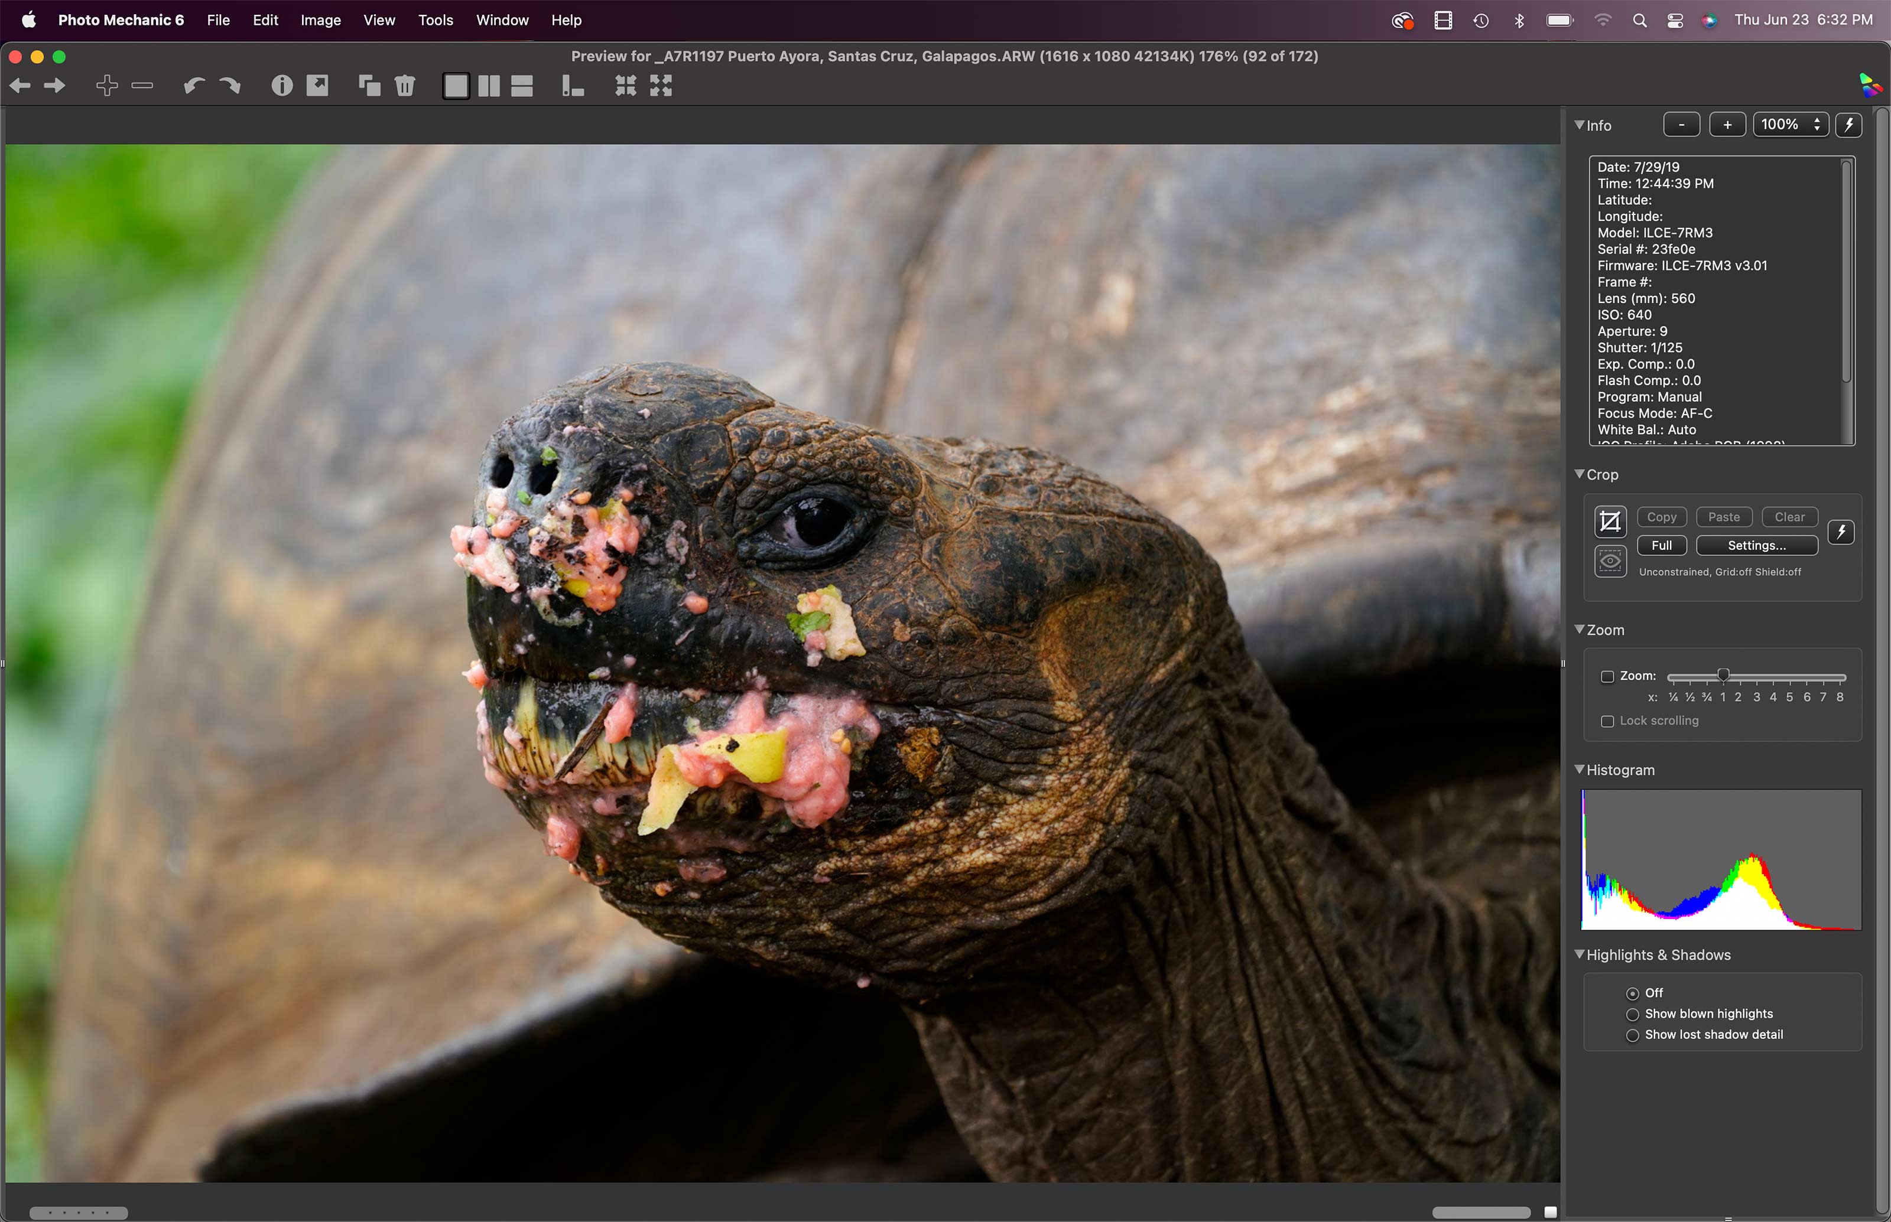Zoom in with the plus toolbar icon
This screenshot has height=1222, width=1891.
[x=107, y=86]
